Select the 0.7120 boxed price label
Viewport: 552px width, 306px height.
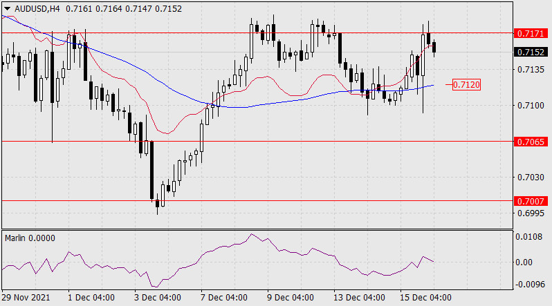[466, 85]
